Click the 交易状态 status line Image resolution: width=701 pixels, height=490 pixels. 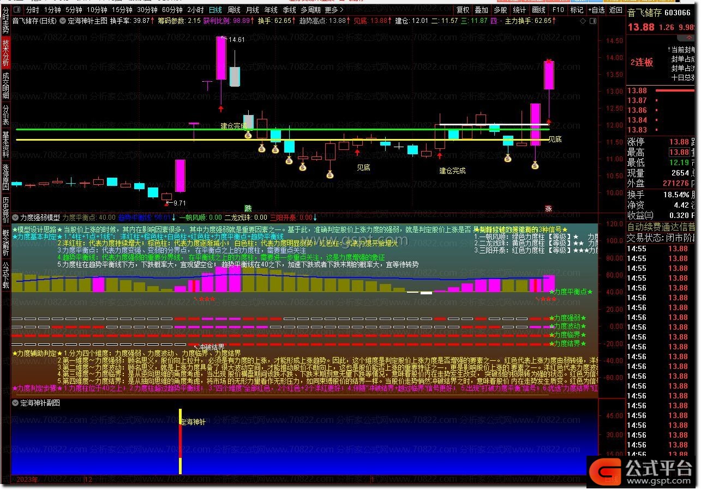click(661, 237)
